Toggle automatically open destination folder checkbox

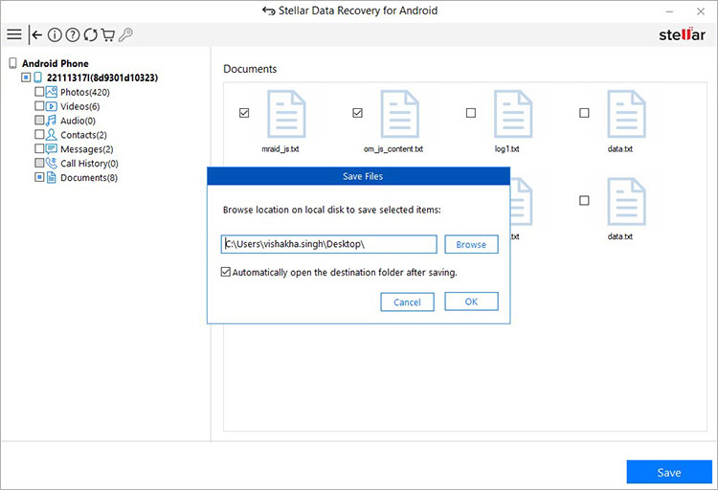coord(226,272)
